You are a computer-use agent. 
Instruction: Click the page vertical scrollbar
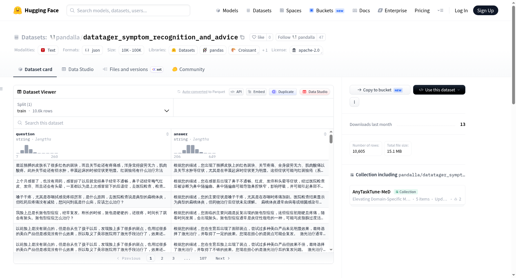(x=513, y=55)
